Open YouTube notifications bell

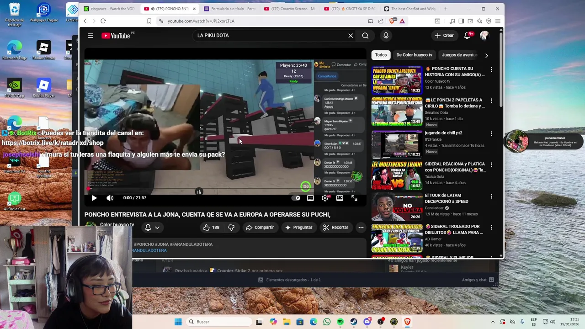(x=467, y=36)
